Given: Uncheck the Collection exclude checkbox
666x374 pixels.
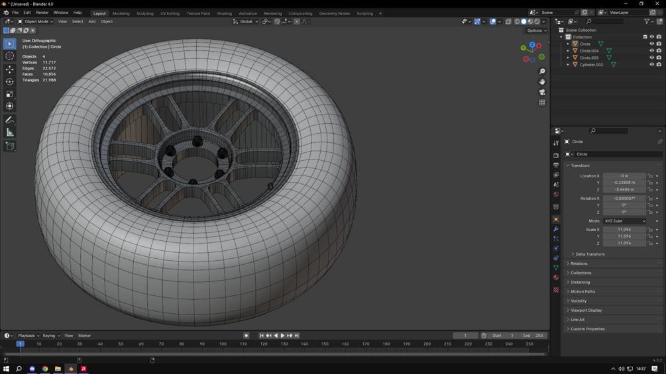Looking at the screenshot, I should point(645,37).
